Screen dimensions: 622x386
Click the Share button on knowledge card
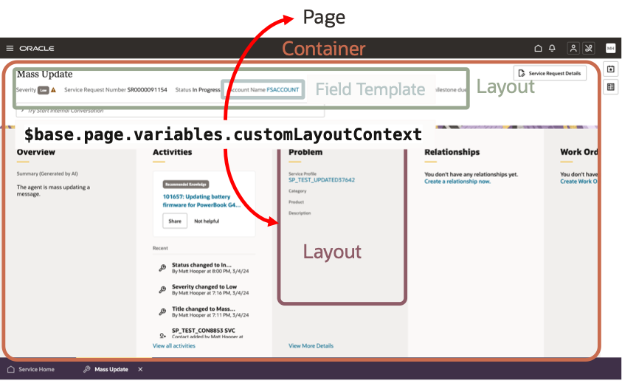[175, 221]
